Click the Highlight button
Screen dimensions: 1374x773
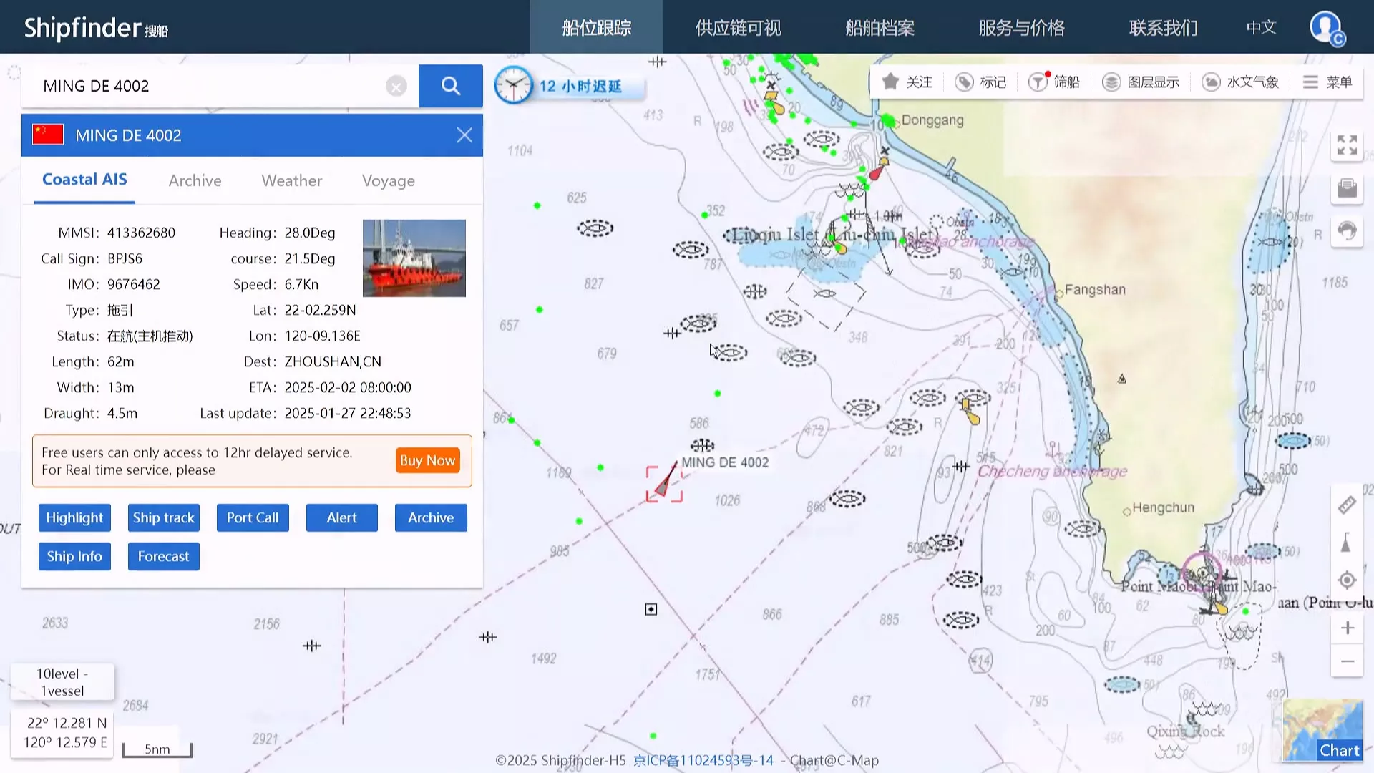pos(74,517)
